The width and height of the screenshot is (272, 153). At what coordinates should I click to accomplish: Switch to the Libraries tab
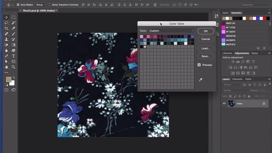point(227,53)
